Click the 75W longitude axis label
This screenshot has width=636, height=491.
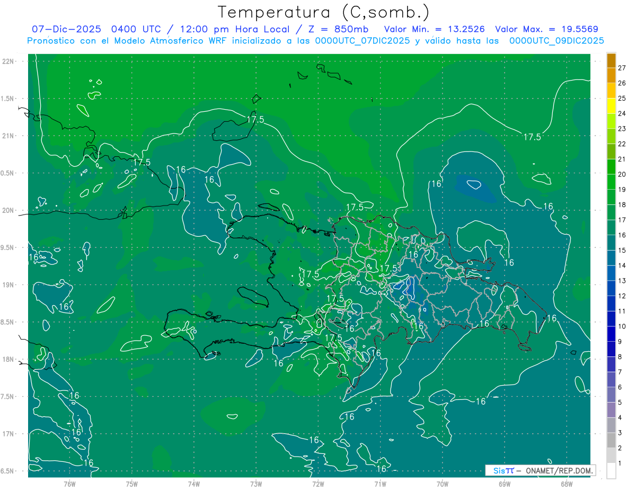131,484
